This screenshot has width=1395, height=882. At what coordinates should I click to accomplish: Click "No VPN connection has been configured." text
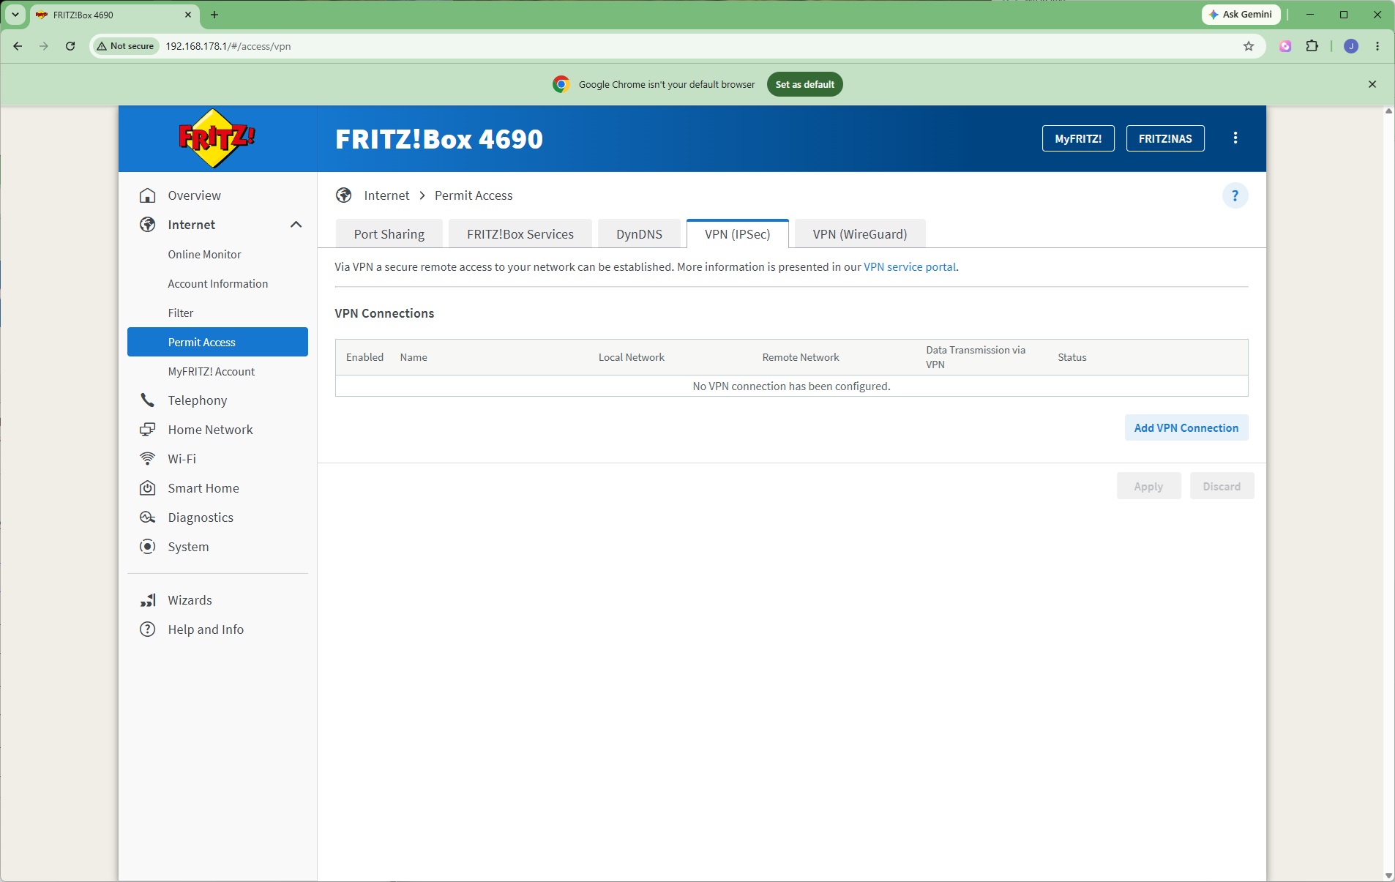[791, 386]
